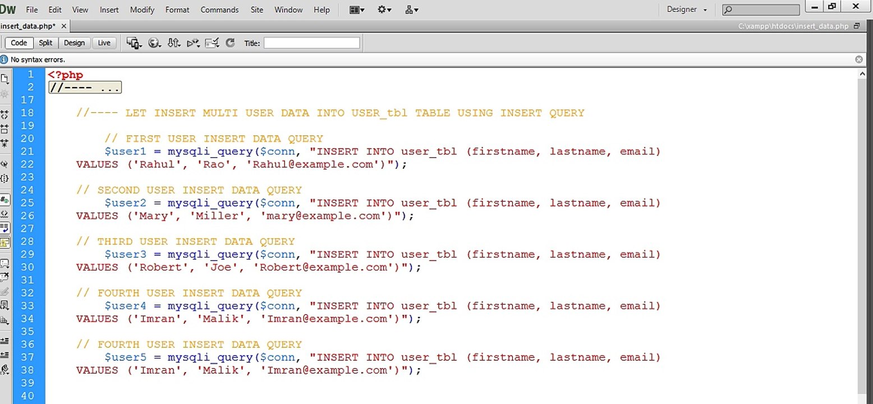The width and height of the screenshot is (873, 404).
Task: Open the View menu
Action: click(80, 10)
